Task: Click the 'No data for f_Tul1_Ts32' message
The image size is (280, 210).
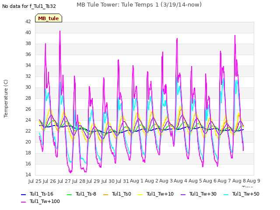Action: tap(29, 6)
